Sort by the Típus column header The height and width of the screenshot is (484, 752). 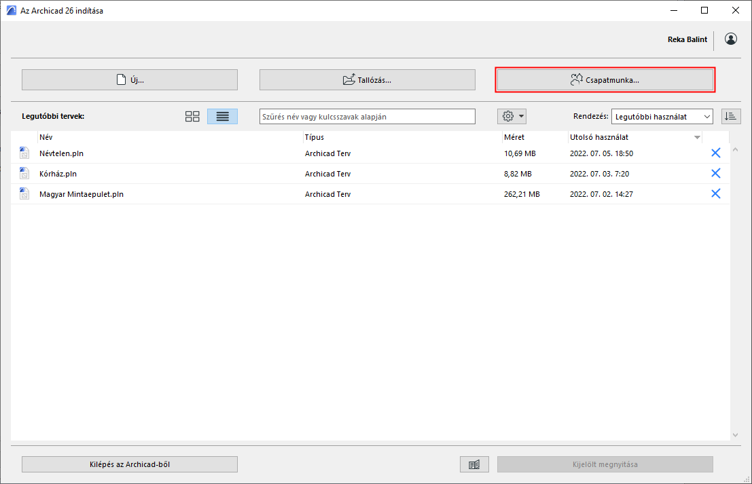[x=402, y=137]
